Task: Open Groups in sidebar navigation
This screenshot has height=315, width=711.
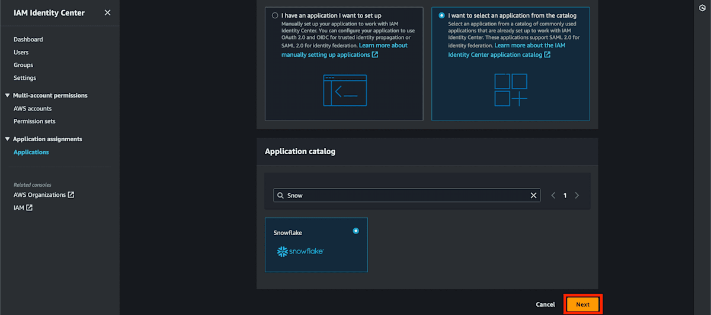Action: [24, 65]
